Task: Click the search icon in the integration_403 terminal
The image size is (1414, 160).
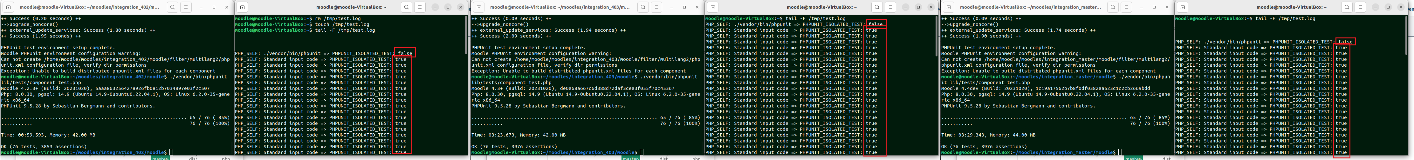Action: pos(643,7)
